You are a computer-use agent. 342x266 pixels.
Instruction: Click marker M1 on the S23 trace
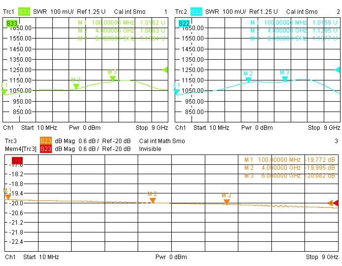click(7, 196)
